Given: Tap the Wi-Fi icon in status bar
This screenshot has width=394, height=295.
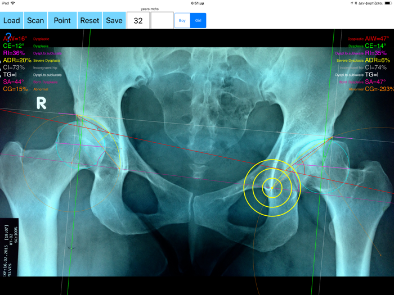Looking at the screenshot, I should click(x=13, y=3).
